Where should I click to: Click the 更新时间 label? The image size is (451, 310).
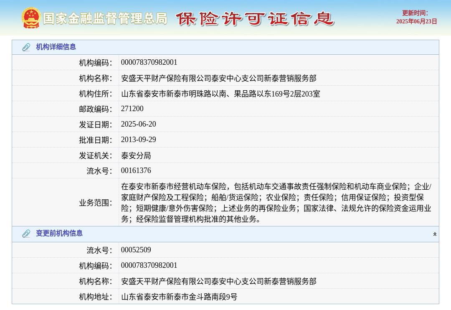(x=415, y=13)
